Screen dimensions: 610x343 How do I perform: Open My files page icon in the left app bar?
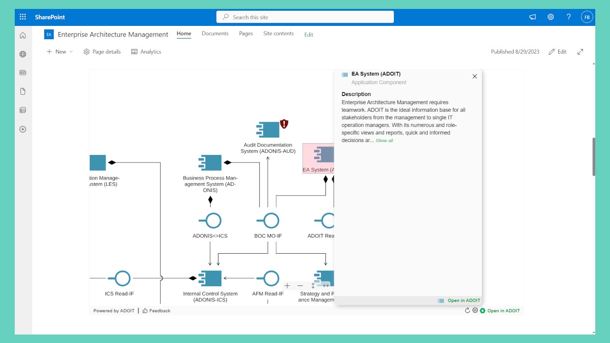23,91
